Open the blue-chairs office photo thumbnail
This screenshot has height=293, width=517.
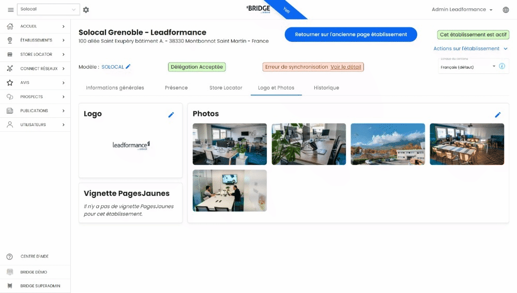click(x=230, y=144)
